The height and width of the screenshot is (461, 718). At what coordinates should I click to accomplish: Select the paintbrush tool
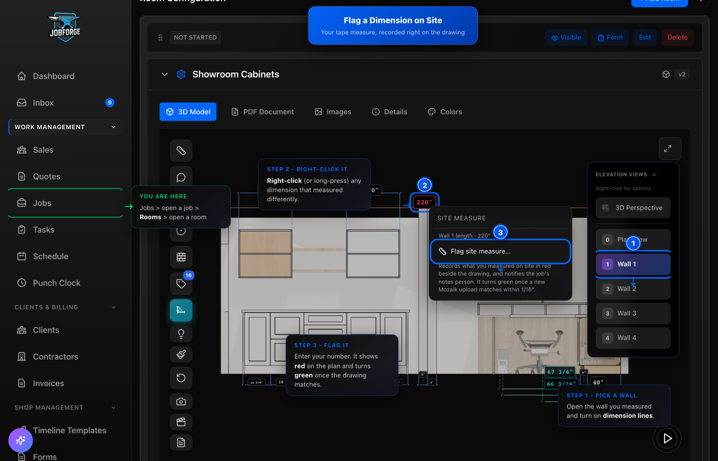coord(181,354)
